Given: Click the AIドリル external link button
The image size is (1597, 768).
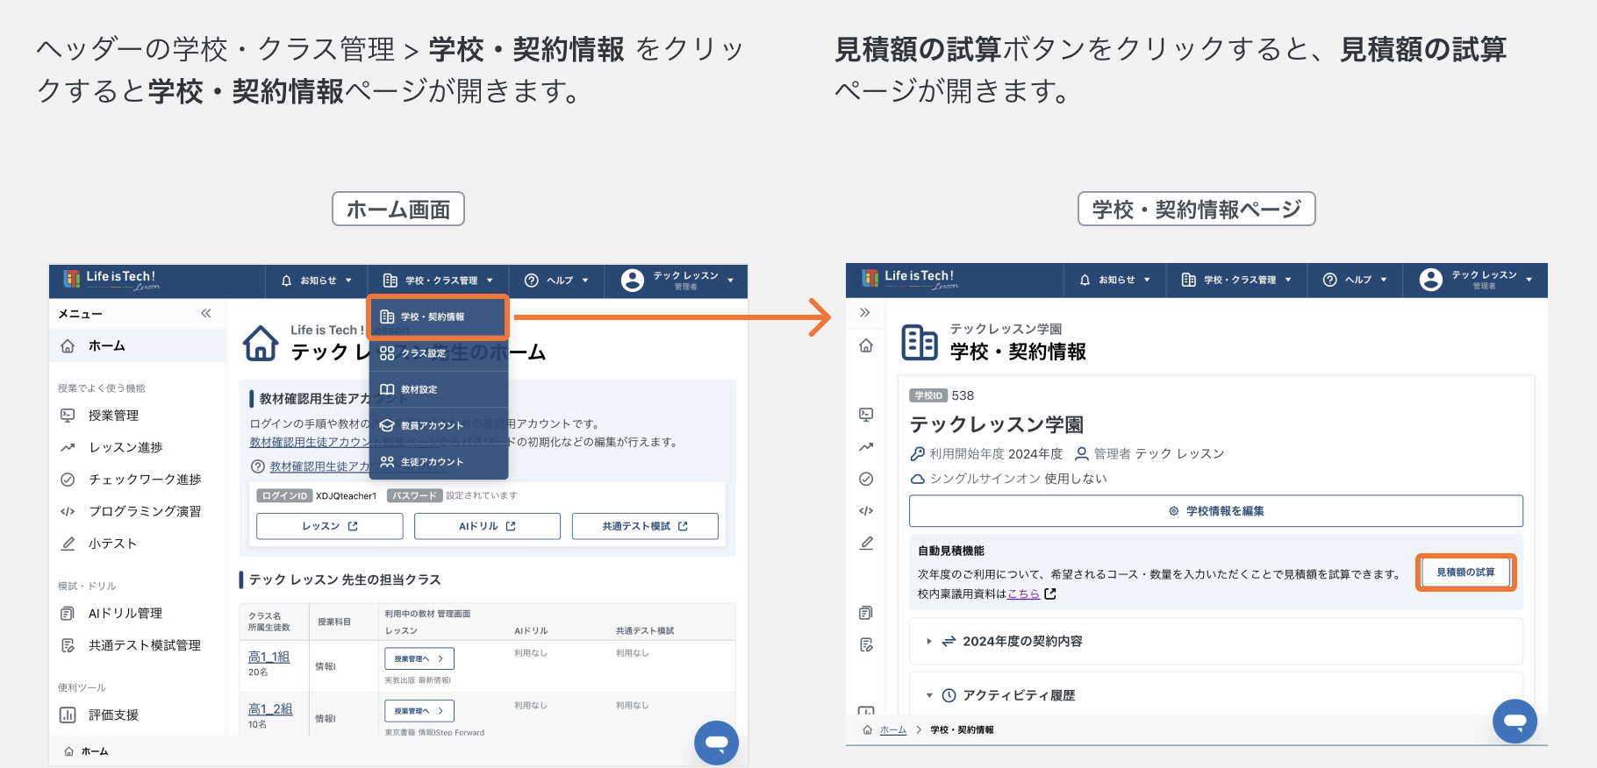Looking at the screenshot, I should (487, 526).
